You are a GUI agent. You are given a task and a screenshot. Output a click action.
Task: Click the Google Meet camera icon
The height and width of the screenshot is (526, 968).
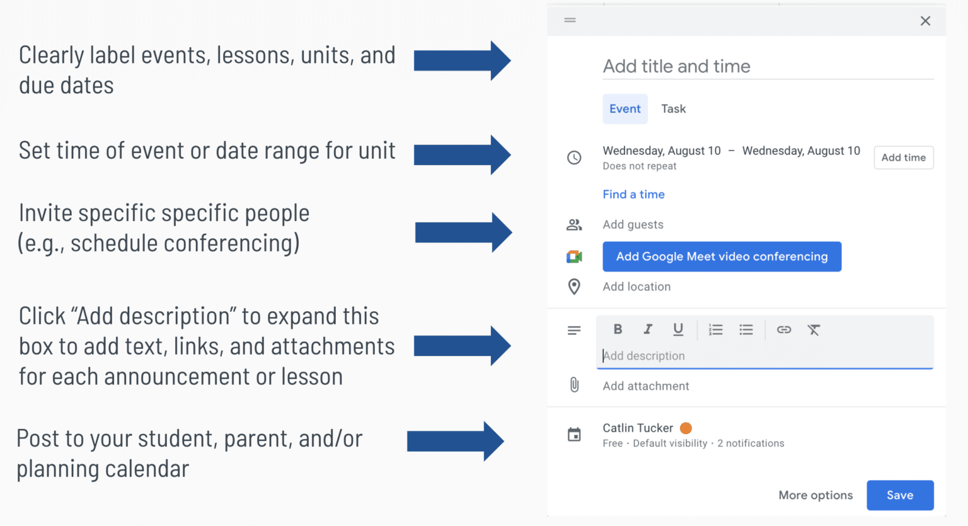[574, 256]
